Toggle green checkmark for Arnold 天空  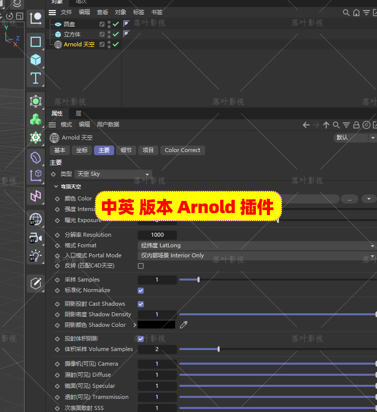pyautogui.click(x=116, y=44)
